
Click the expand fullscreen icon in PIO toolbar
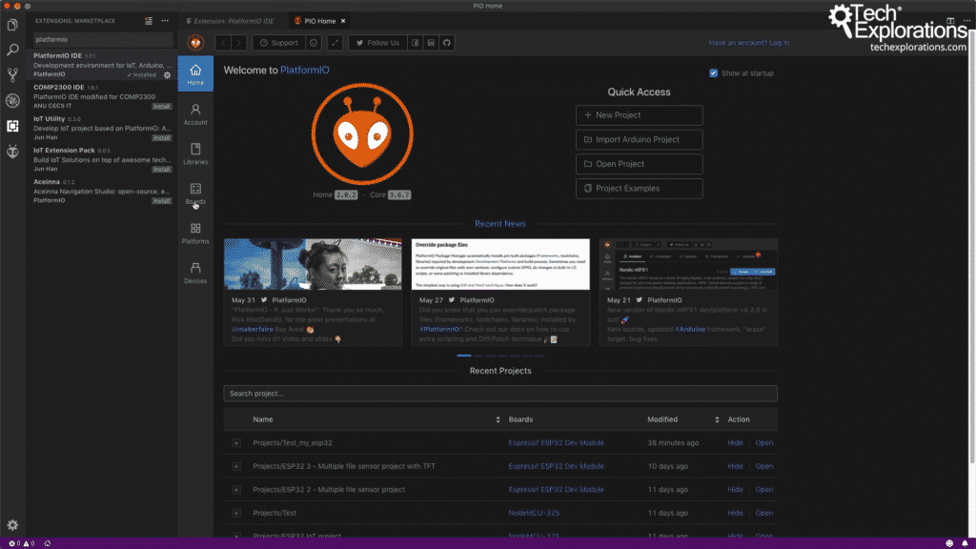click(x=335, y=43)
